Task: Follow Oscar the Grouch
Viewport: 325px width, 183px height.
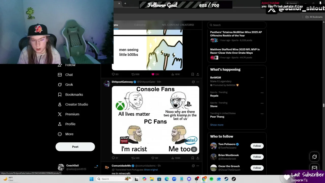Action: point(257,168)
